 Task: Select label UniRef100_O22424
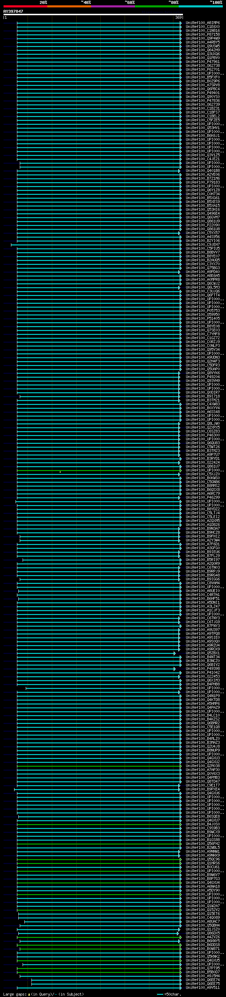(x=202, y=463)
